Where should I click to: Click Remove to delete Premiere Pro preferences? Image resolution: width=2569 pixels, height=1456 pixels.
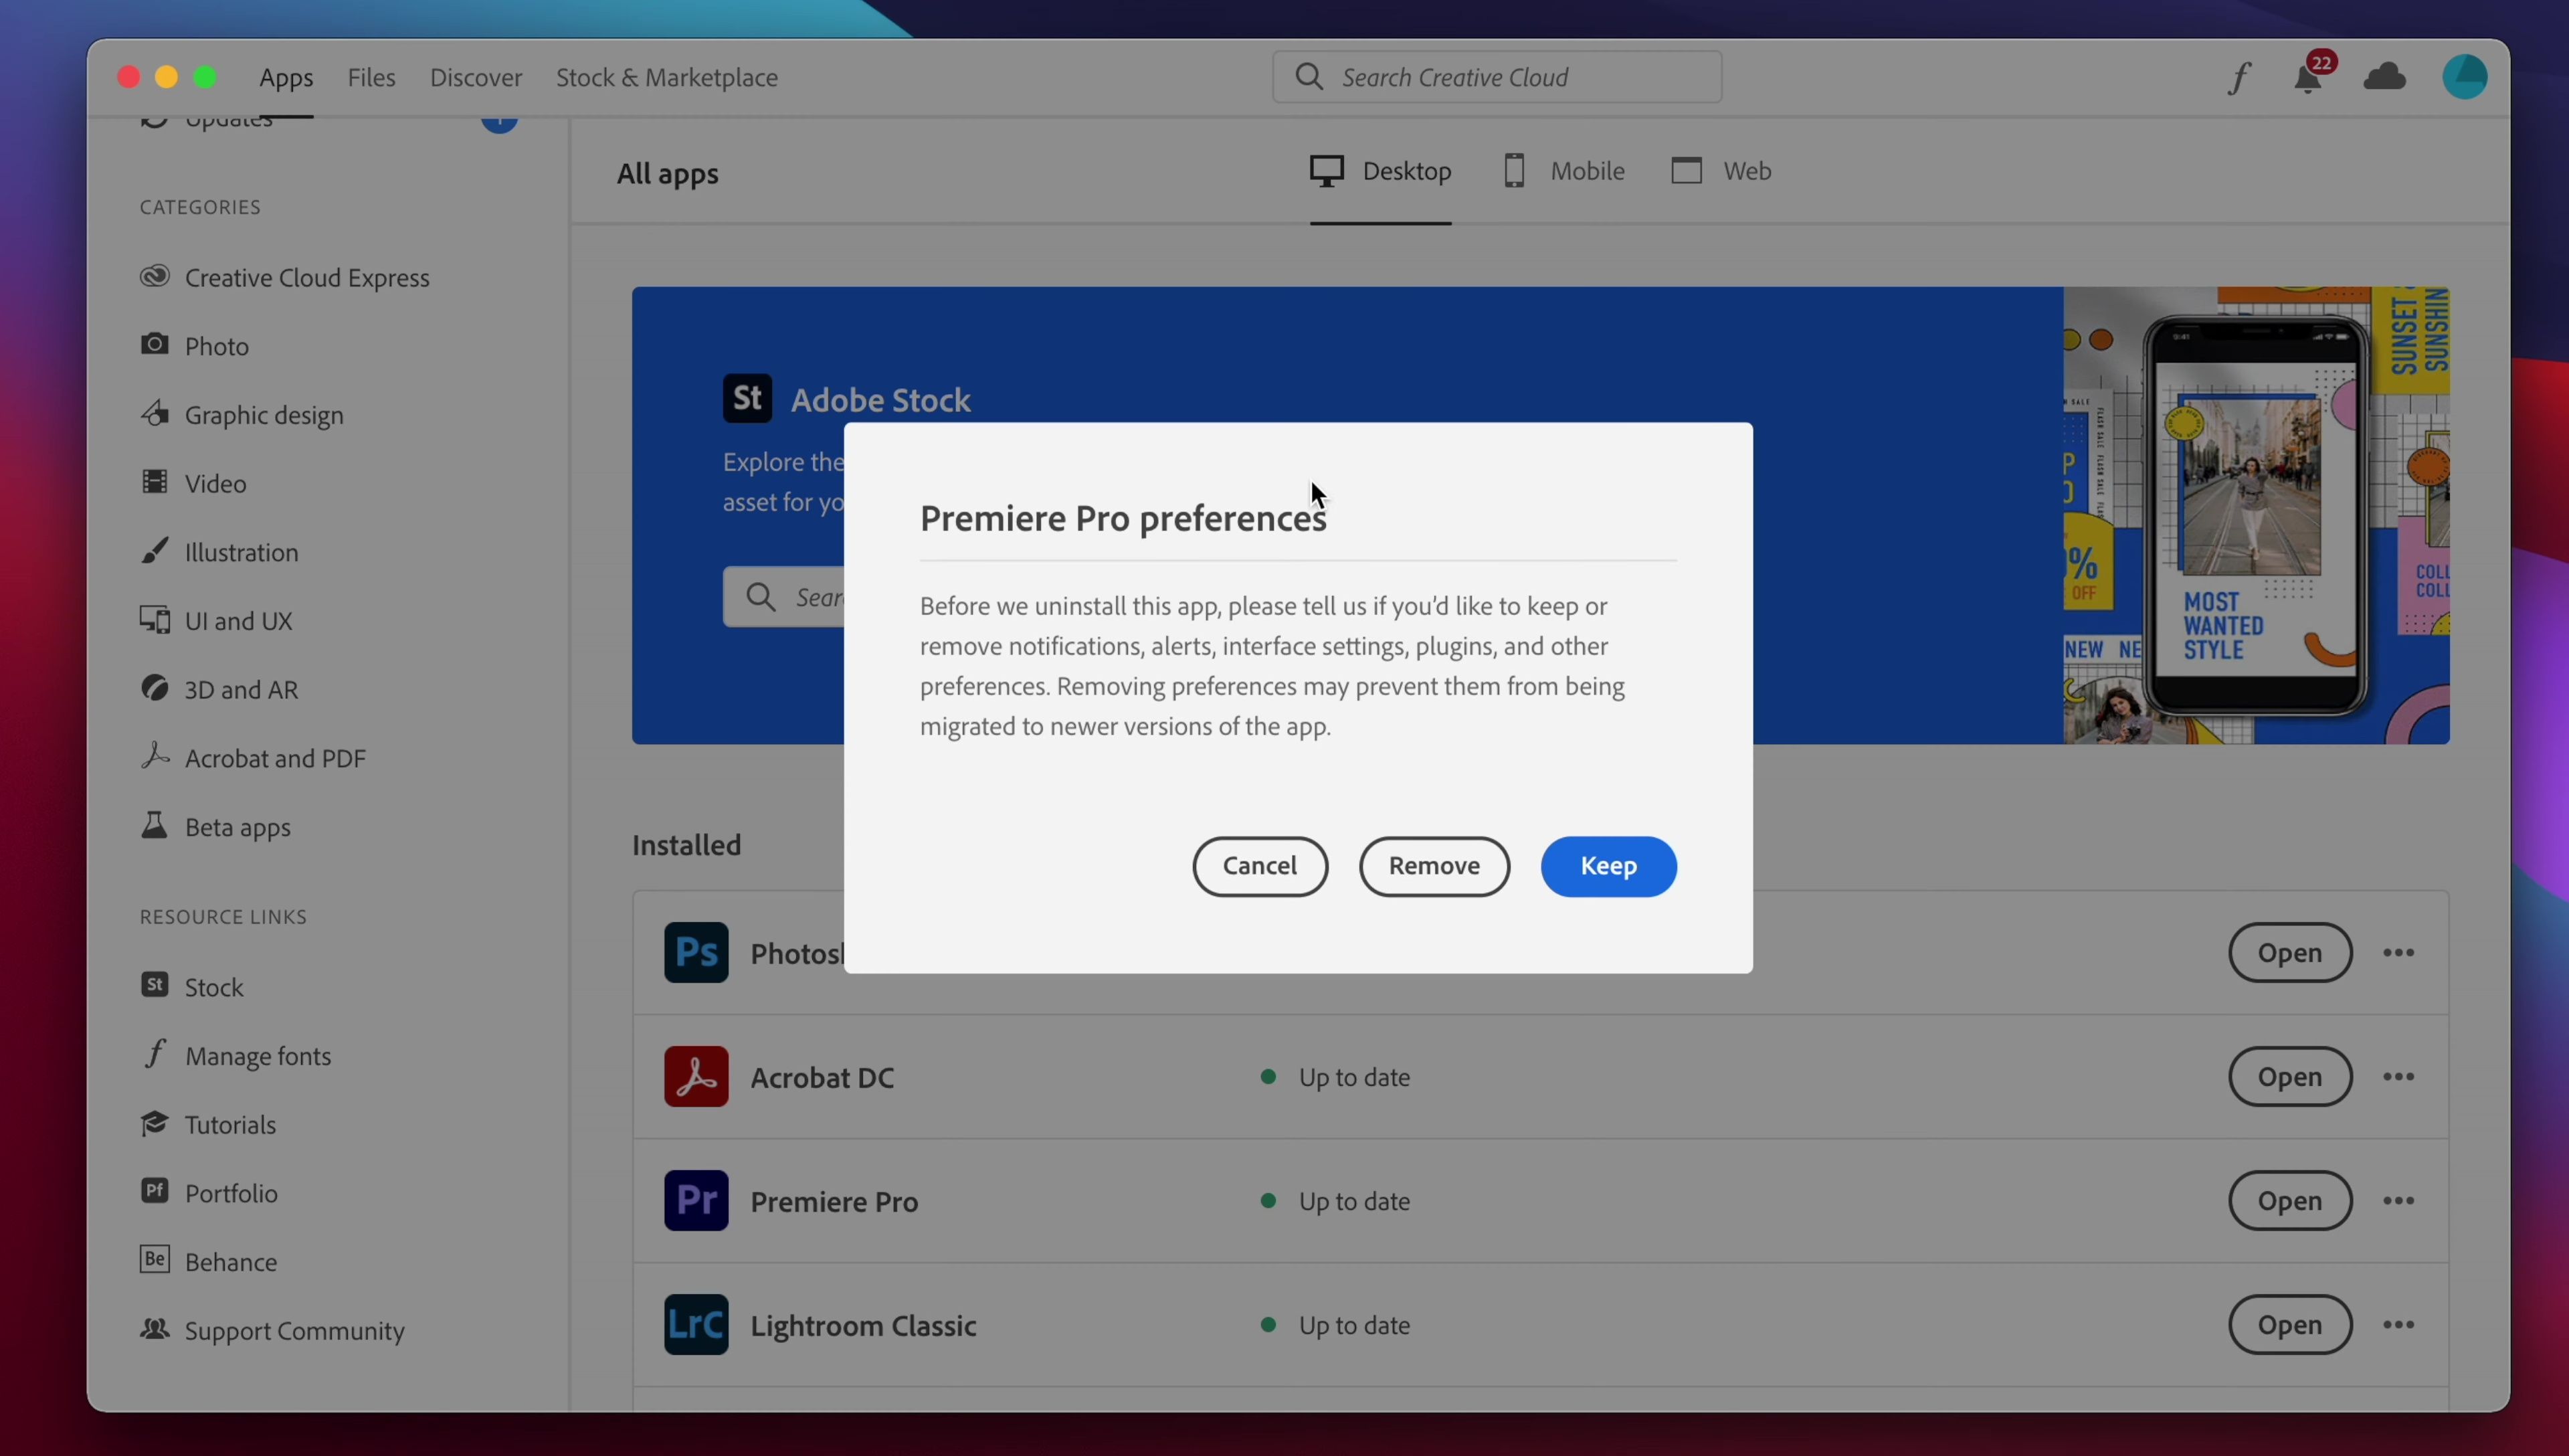tap(1434, 866)
